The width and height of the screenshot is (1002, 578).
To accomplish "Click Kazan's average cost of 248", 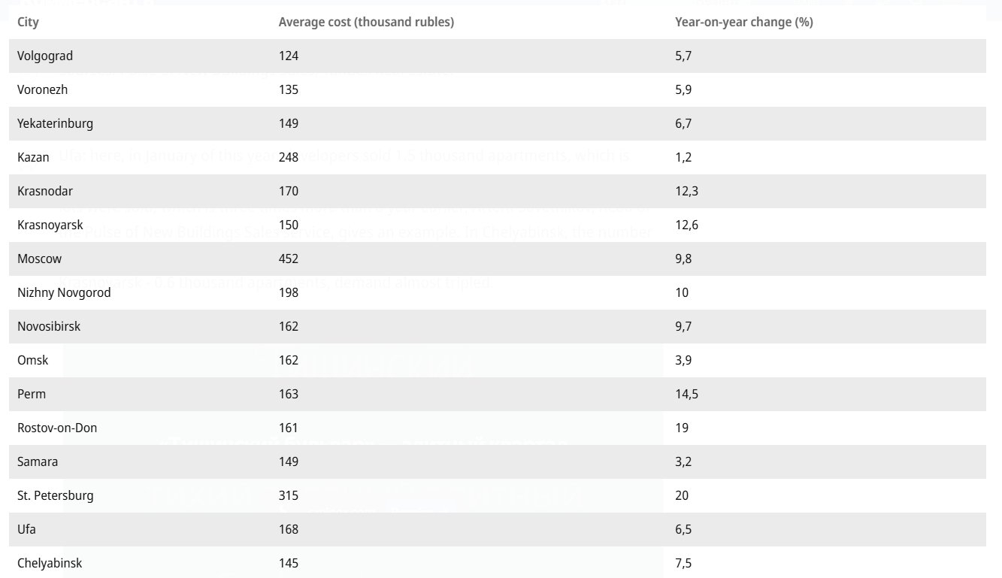I will tap(289, 157).
